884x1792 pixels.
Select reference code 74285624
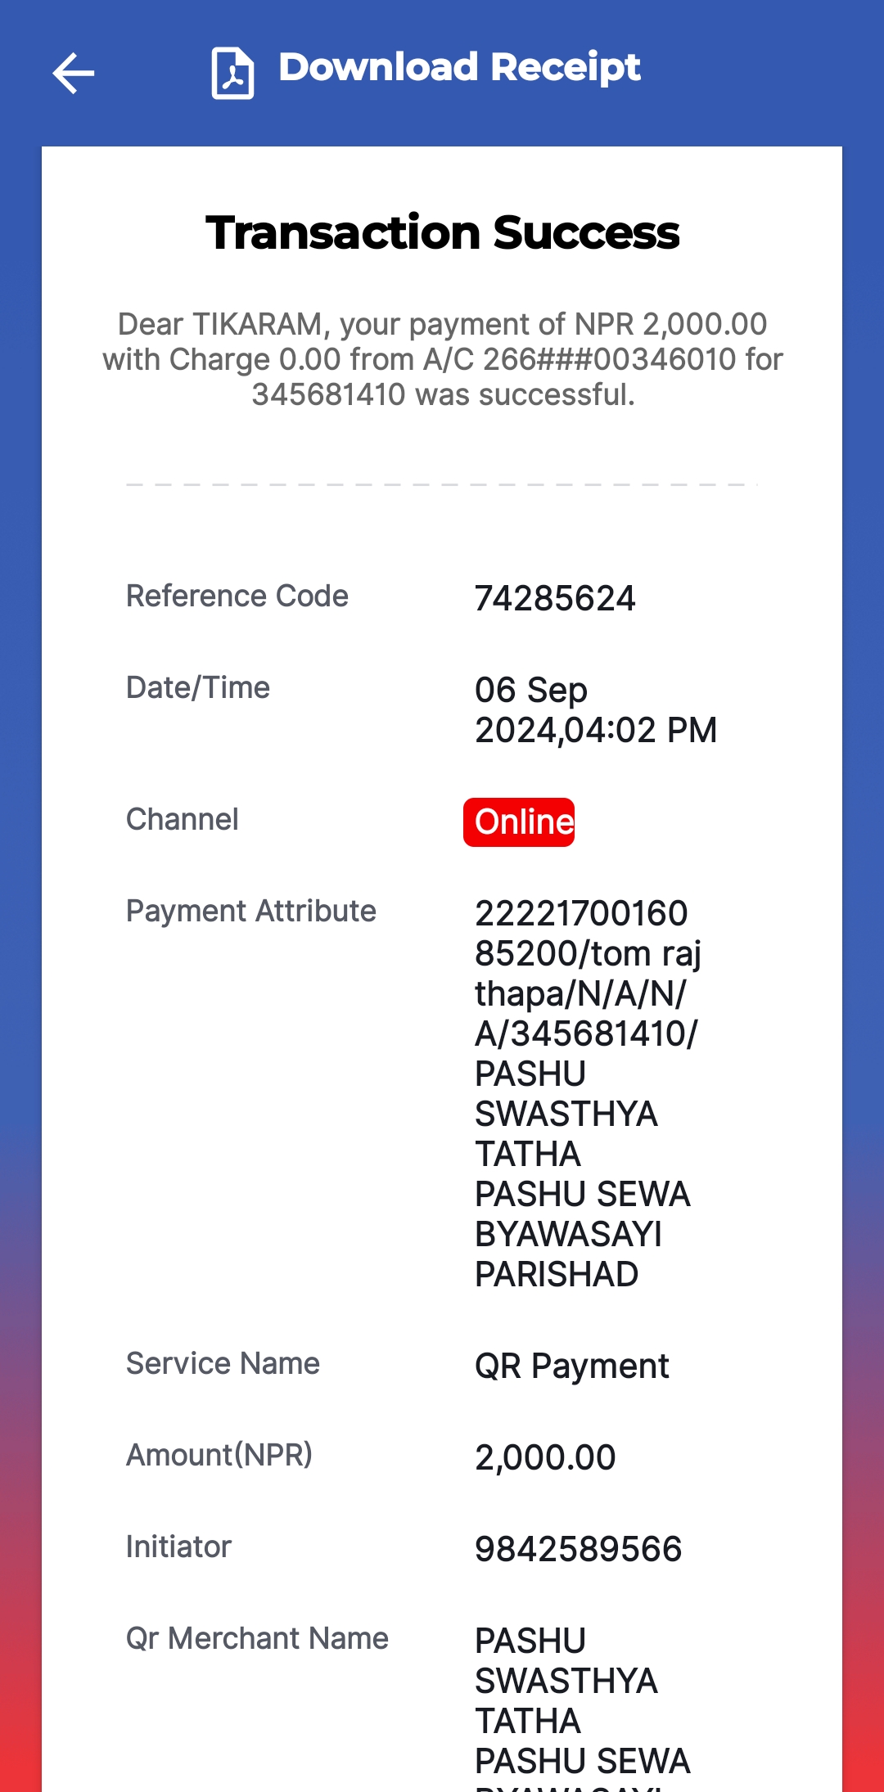click(x=555, y=598)
